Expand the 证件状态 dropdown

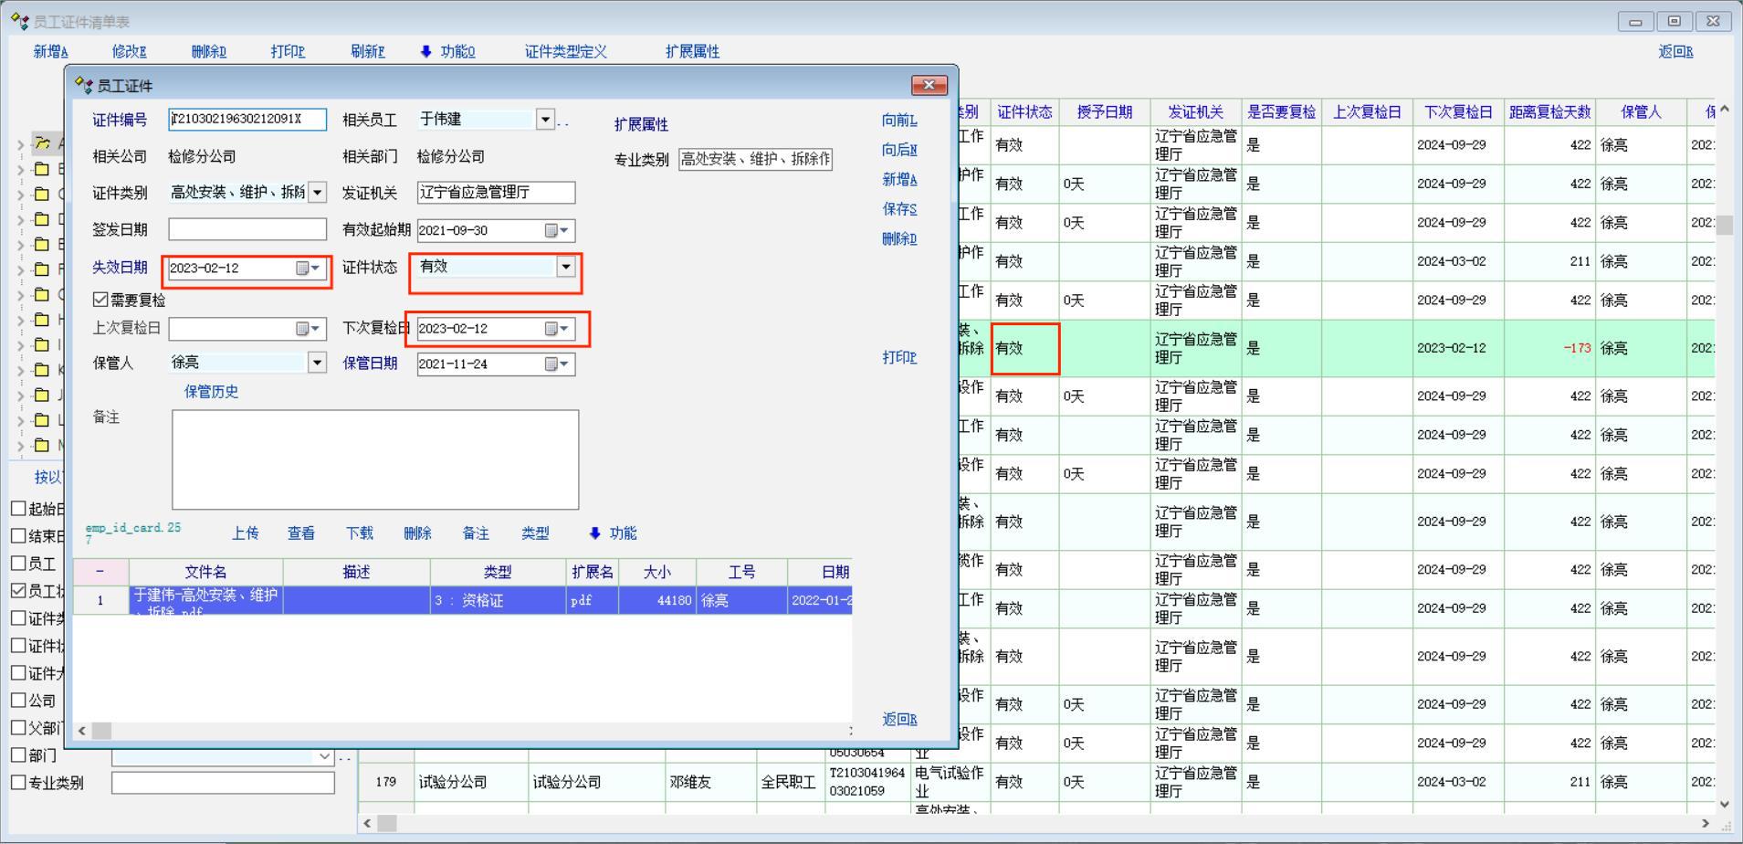tap(566, 267)
